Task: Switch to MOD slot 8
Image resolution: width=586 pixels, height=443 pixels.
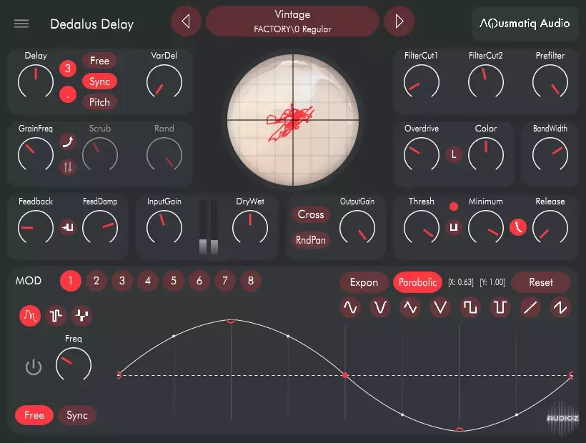Action: pyautogui.click(x=251, y=281)
